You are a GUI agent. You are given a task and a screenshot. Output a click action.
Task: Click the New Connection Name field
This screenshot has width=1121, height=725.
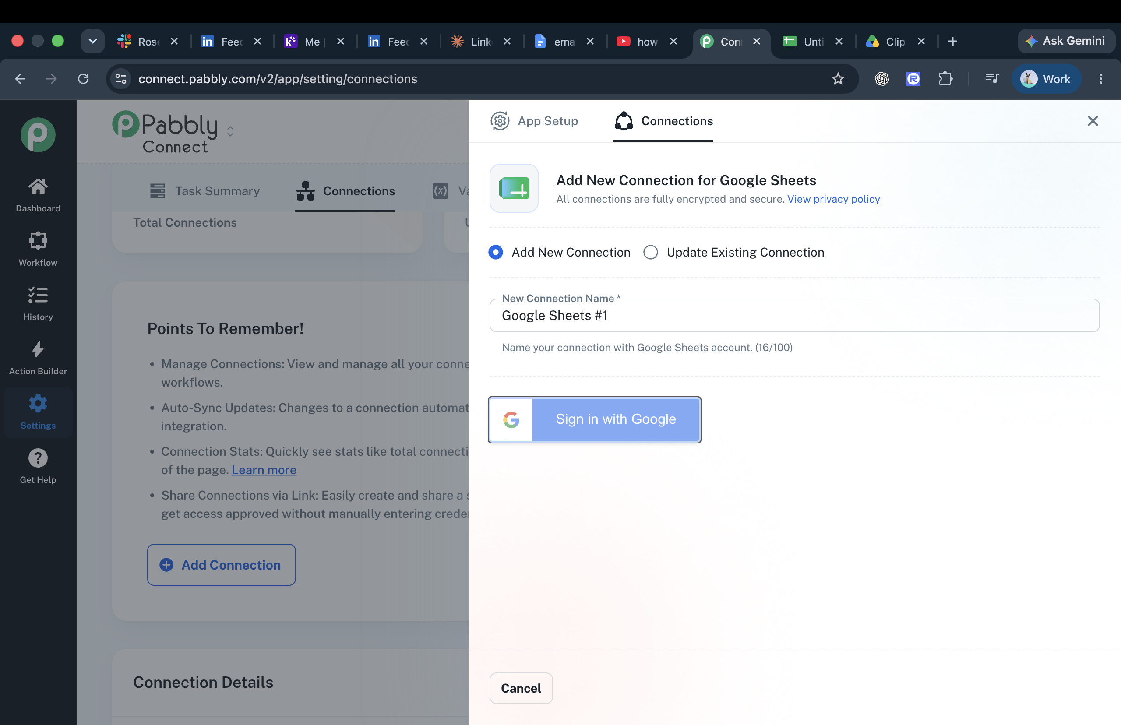[x=794, y=315]
